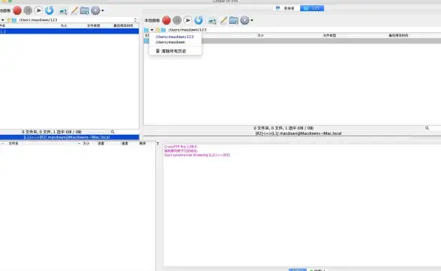Sort right panel by 最后修改时间 column header
The height and width of the screenshot is (271, 441).
click(398, 35)
